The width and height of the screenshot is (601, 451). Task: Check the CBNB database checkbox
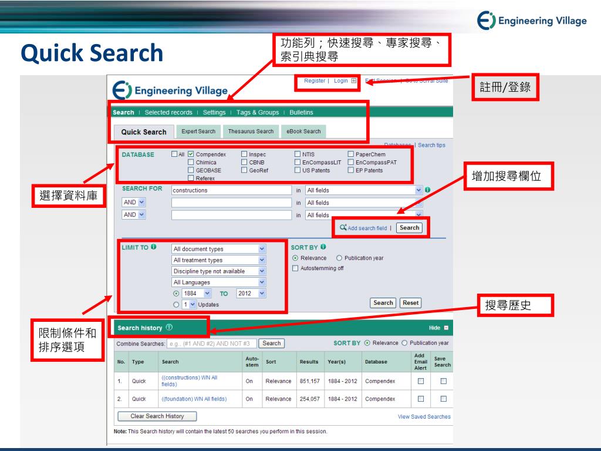pos(244,162)
